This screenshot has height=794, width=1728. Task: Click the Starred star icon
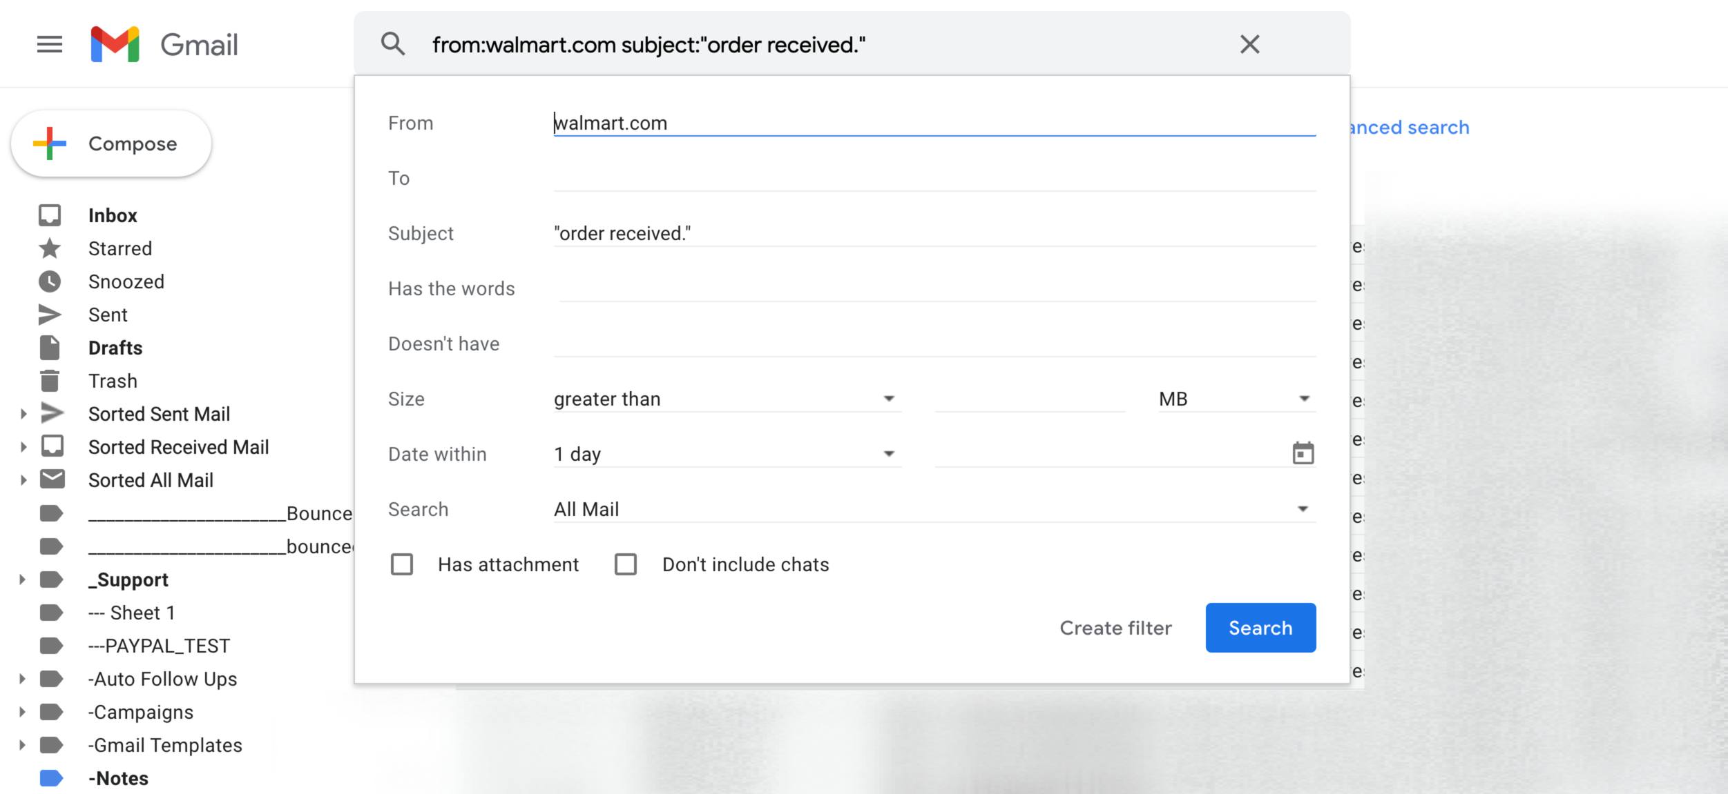50,248
